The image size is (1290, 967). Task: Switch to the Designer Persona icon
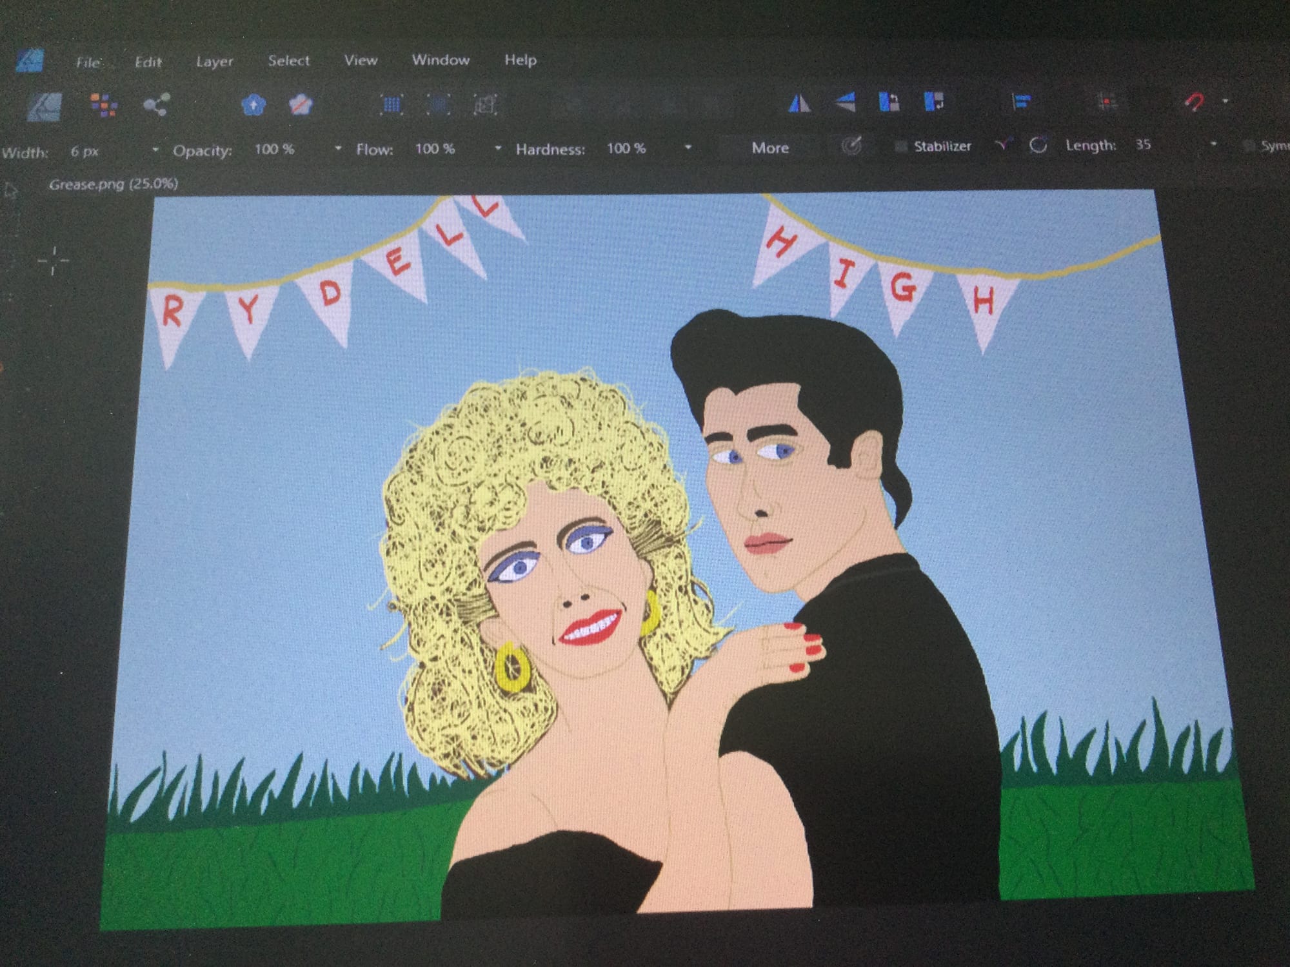click(x=45, y=107)
